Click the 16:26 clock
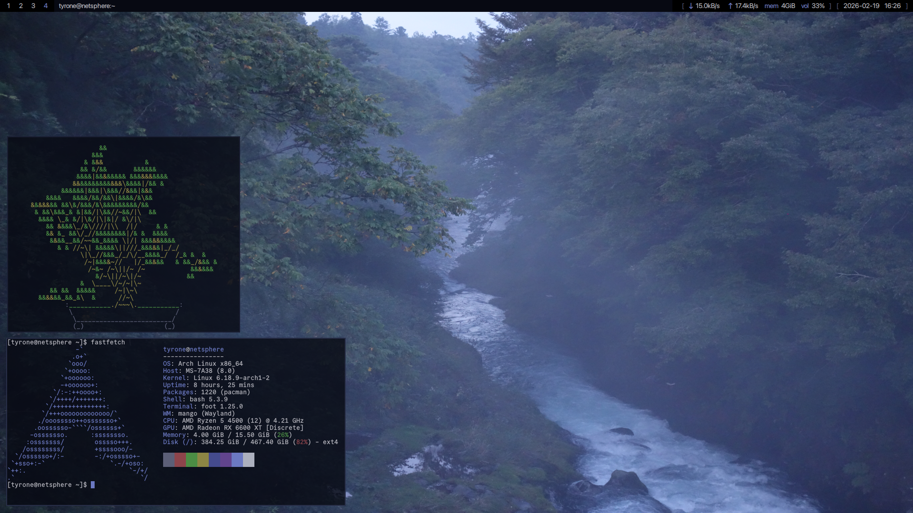Viewport: 913px width, 513px height. click(893, 6)
